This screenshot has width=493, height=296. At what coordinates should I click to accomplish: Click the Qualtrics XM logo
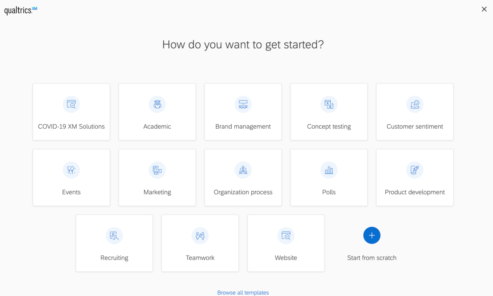point(21,11)
